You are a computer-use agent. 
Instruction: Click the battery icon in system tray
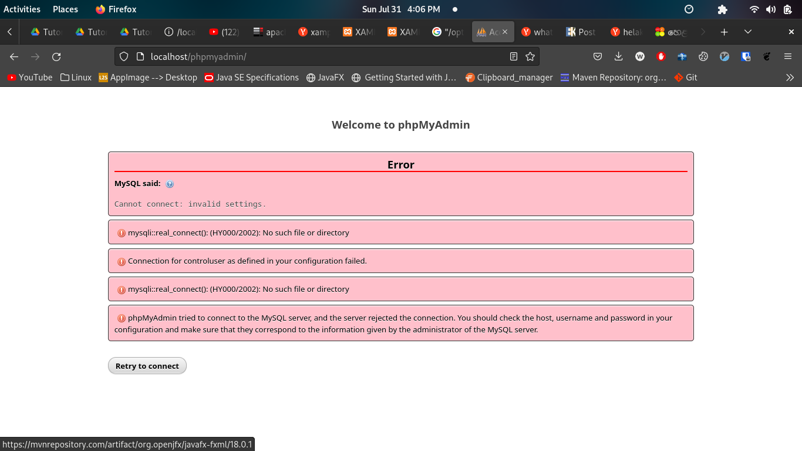[x=787, y=9]
